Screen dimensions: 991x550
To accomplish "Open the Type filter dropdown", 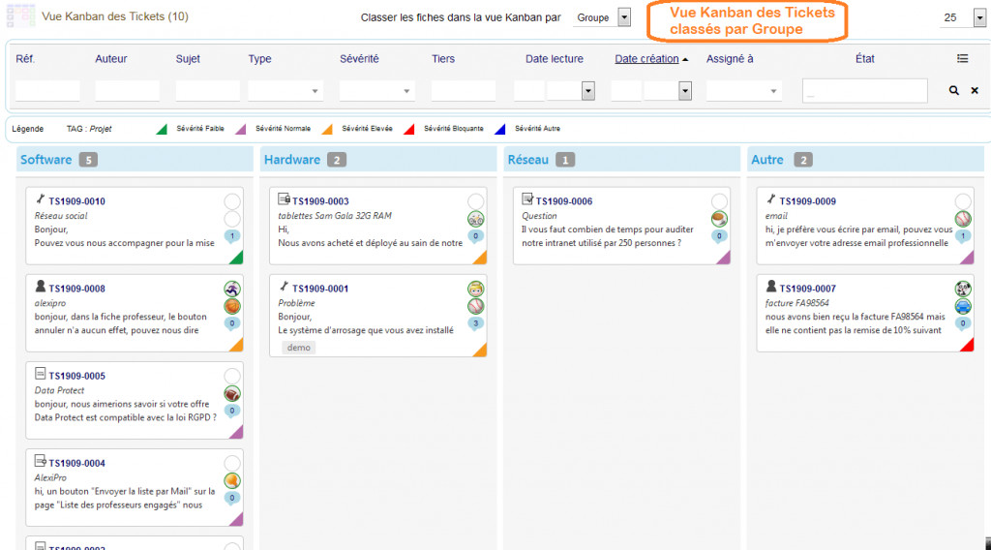I will (x=285, y=91).
